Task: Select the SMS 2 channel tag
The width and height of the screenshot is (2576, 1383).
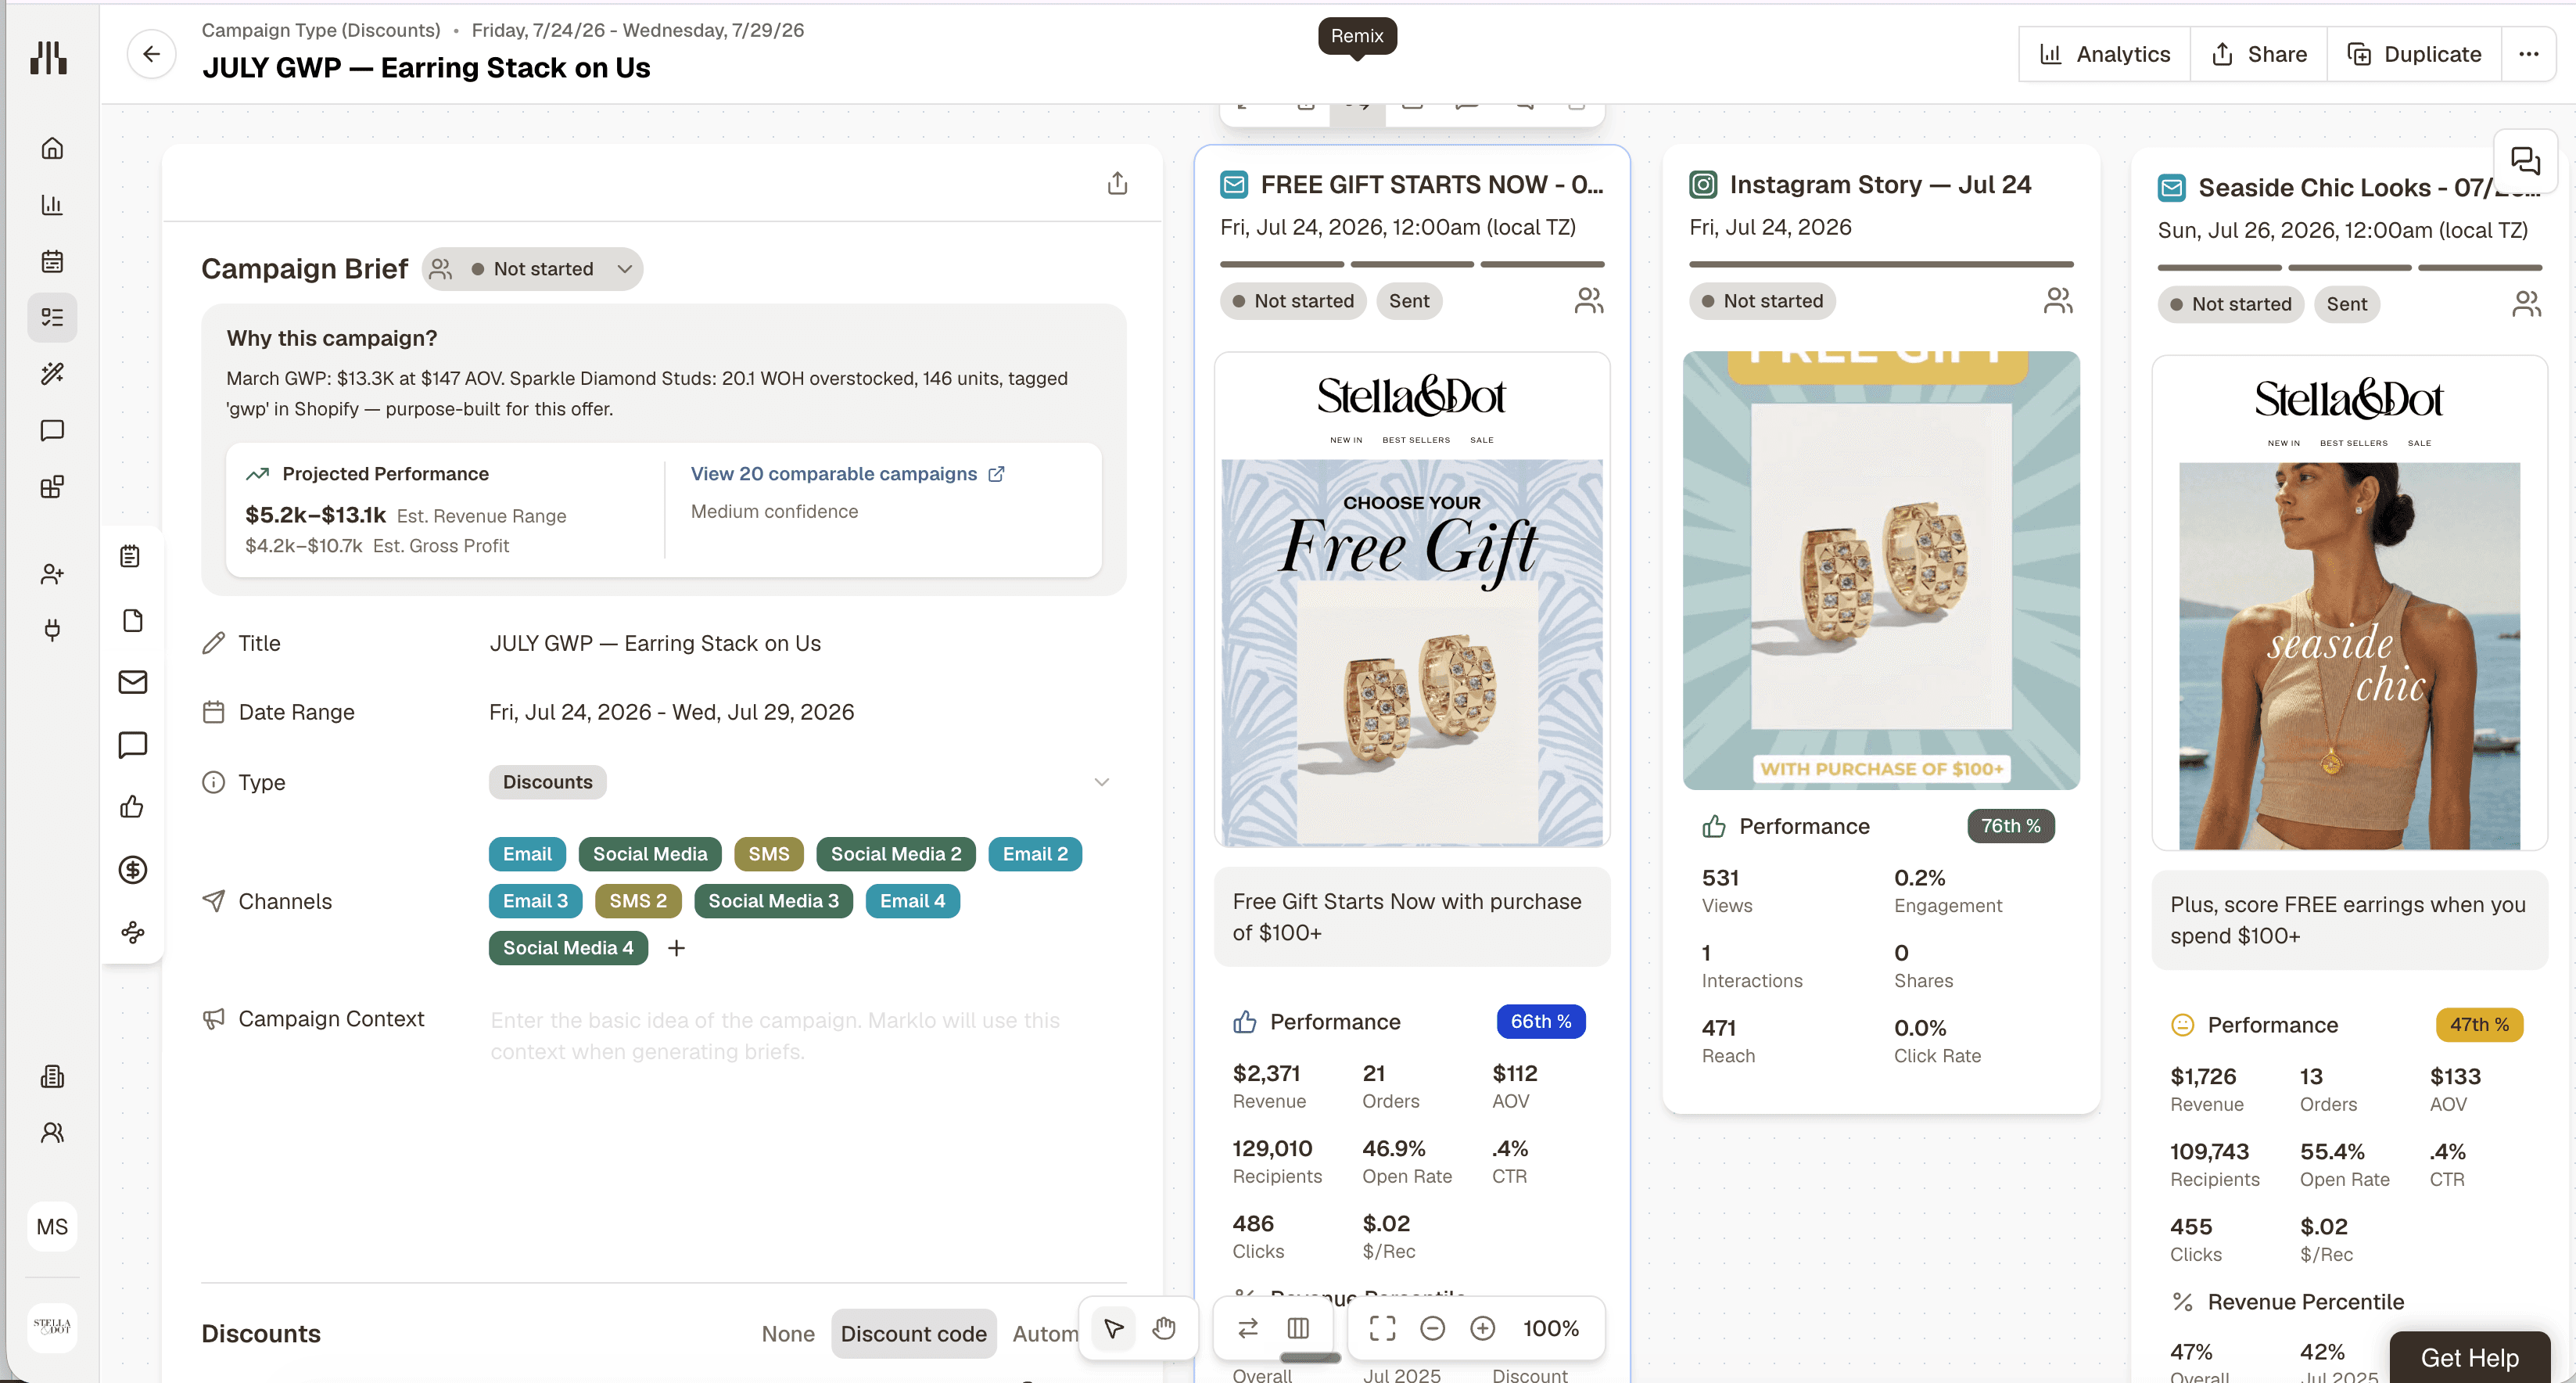Action: point(638,901)
